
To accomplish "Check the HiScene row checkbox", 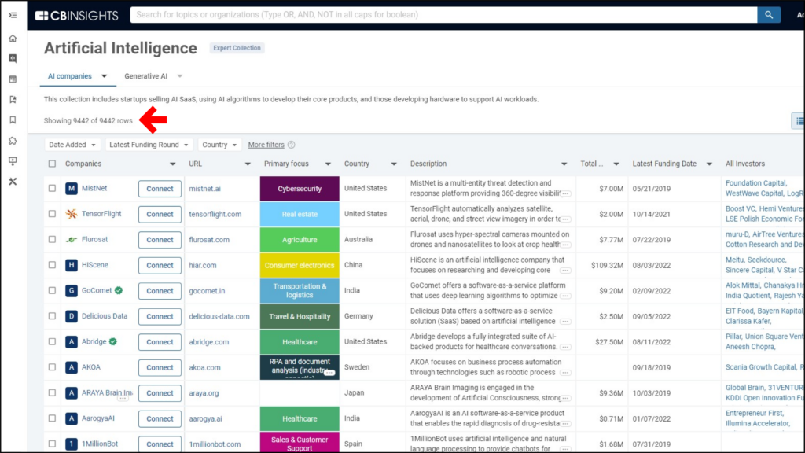I will coord(53,265).
